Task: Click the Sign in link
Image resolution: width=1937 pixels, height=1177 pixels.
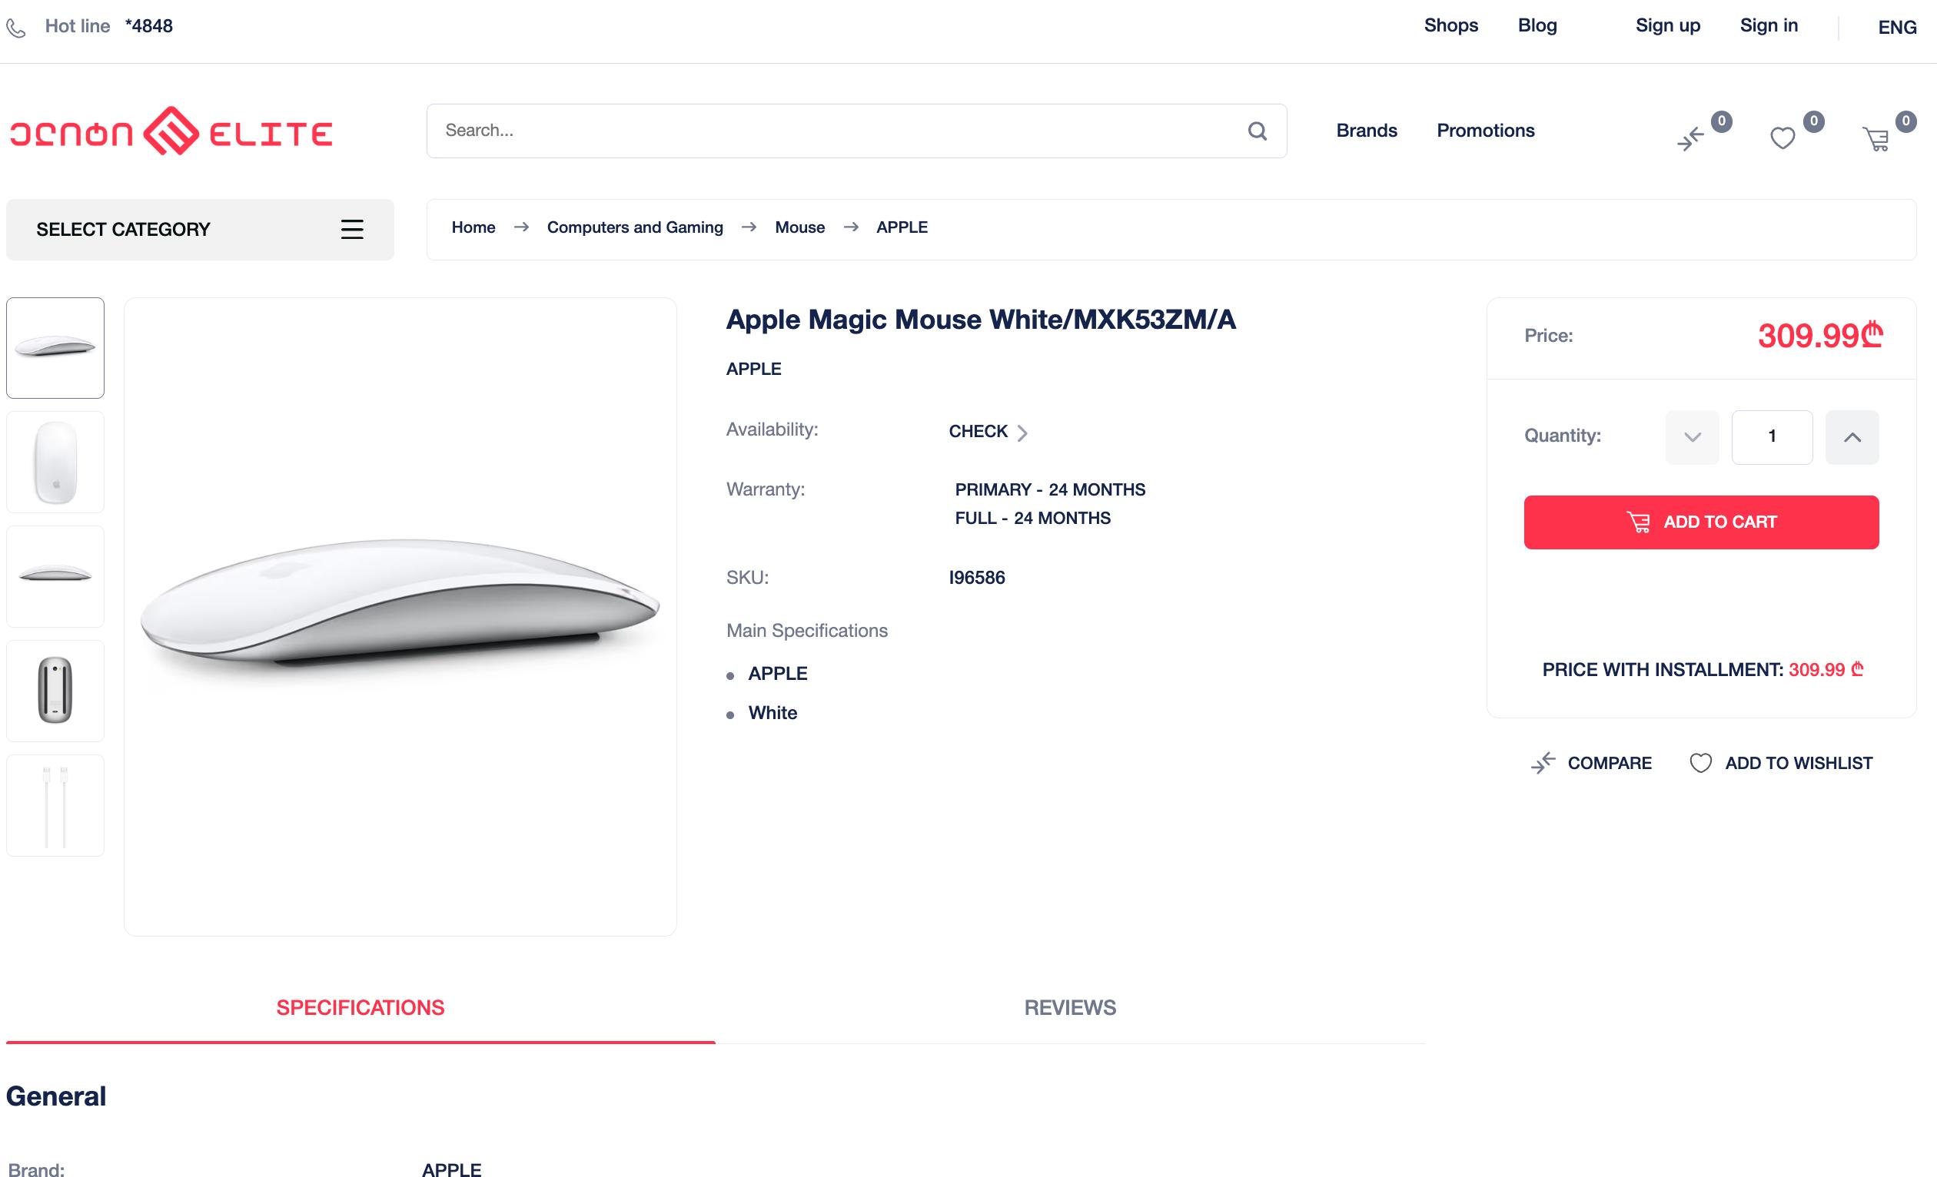Action: tap(1769, 26)
